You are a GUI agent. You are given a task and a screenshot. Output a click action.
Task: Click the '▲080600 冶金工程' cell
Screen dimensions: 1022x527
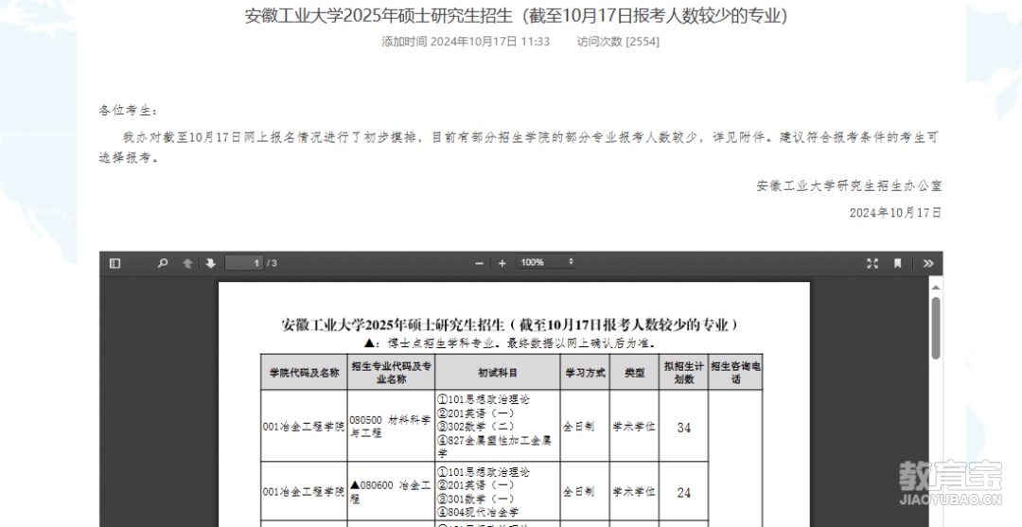point(391,492)
